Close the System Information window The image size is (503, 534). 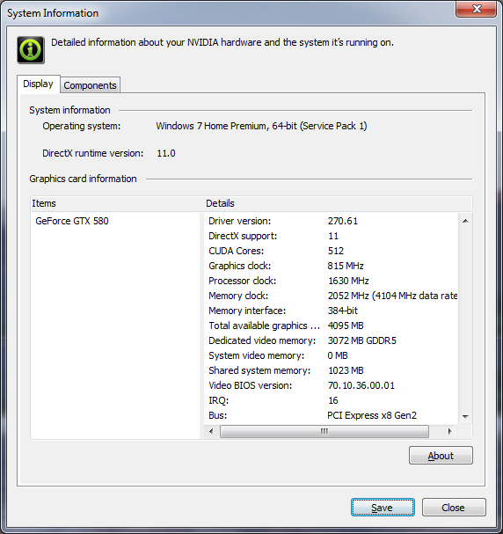(x=477, y=9)
